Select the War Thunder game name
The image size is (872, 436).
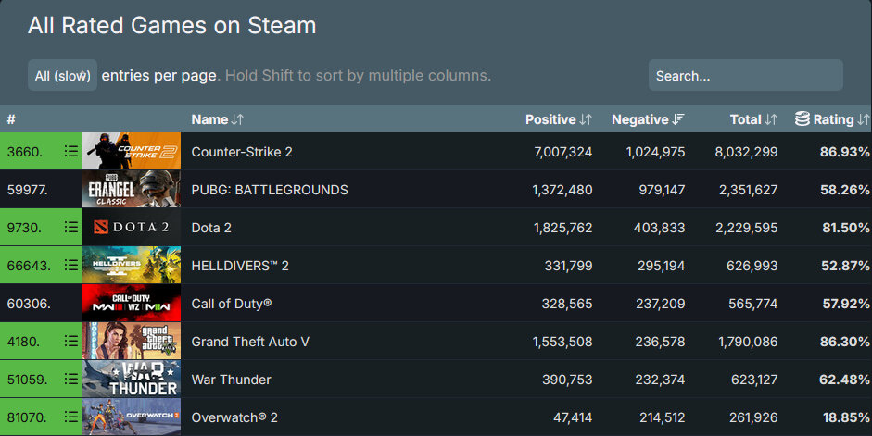[232, 380]
